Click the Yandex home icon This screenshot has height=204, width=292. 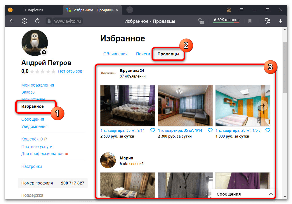coord(25,21)
